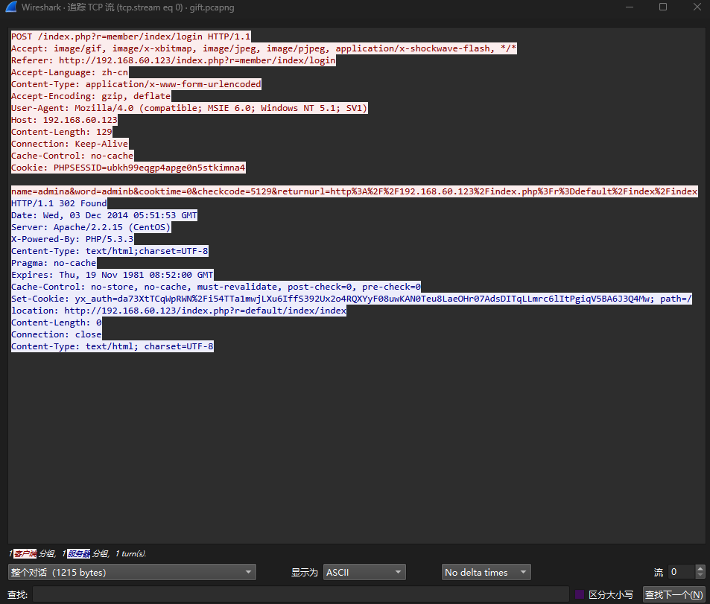Image resolution: width=710 pixels, height=604 pixels.
Task: Open the No delta times dropdown
Action: [x=486, y=572]
